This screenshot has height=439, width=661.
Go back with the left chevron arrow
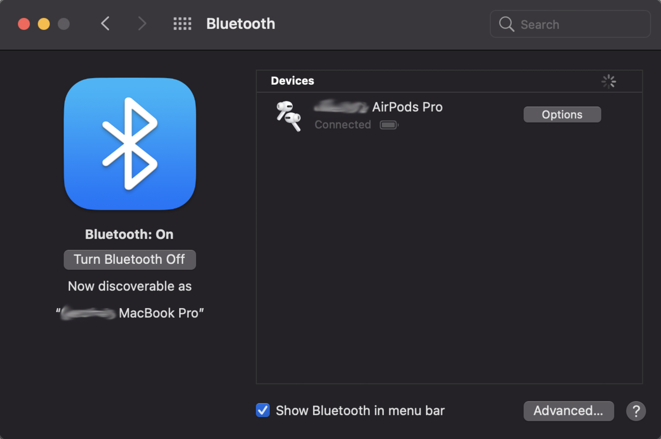(x=105, y=24)
